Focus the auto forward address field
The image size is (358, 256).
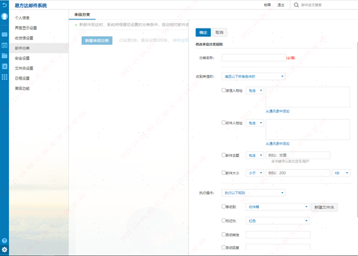point(278,235)
